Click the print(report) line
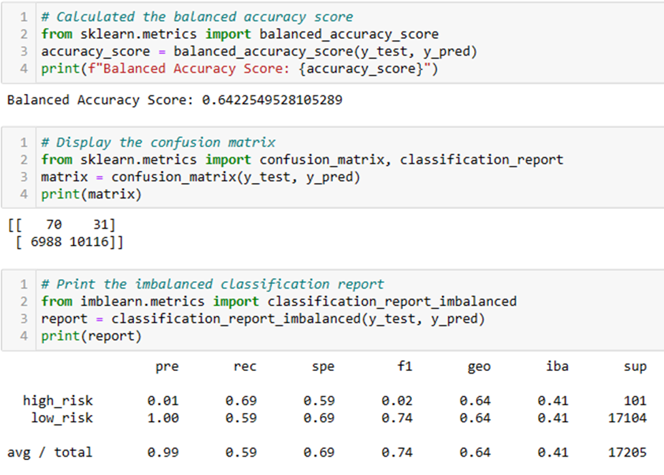664x475 pixels. coord(91,336)
